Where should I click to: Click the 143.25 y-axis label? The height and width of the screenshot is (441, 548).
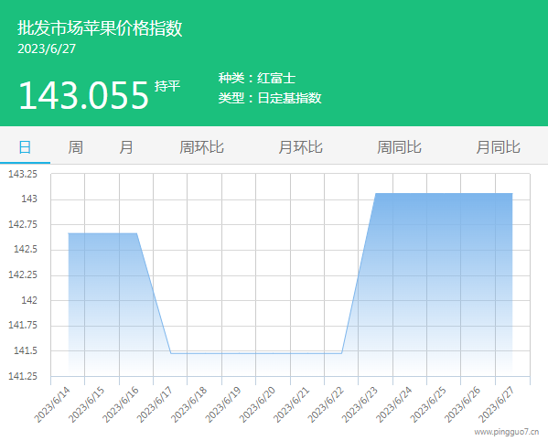[x=23, y=174]
